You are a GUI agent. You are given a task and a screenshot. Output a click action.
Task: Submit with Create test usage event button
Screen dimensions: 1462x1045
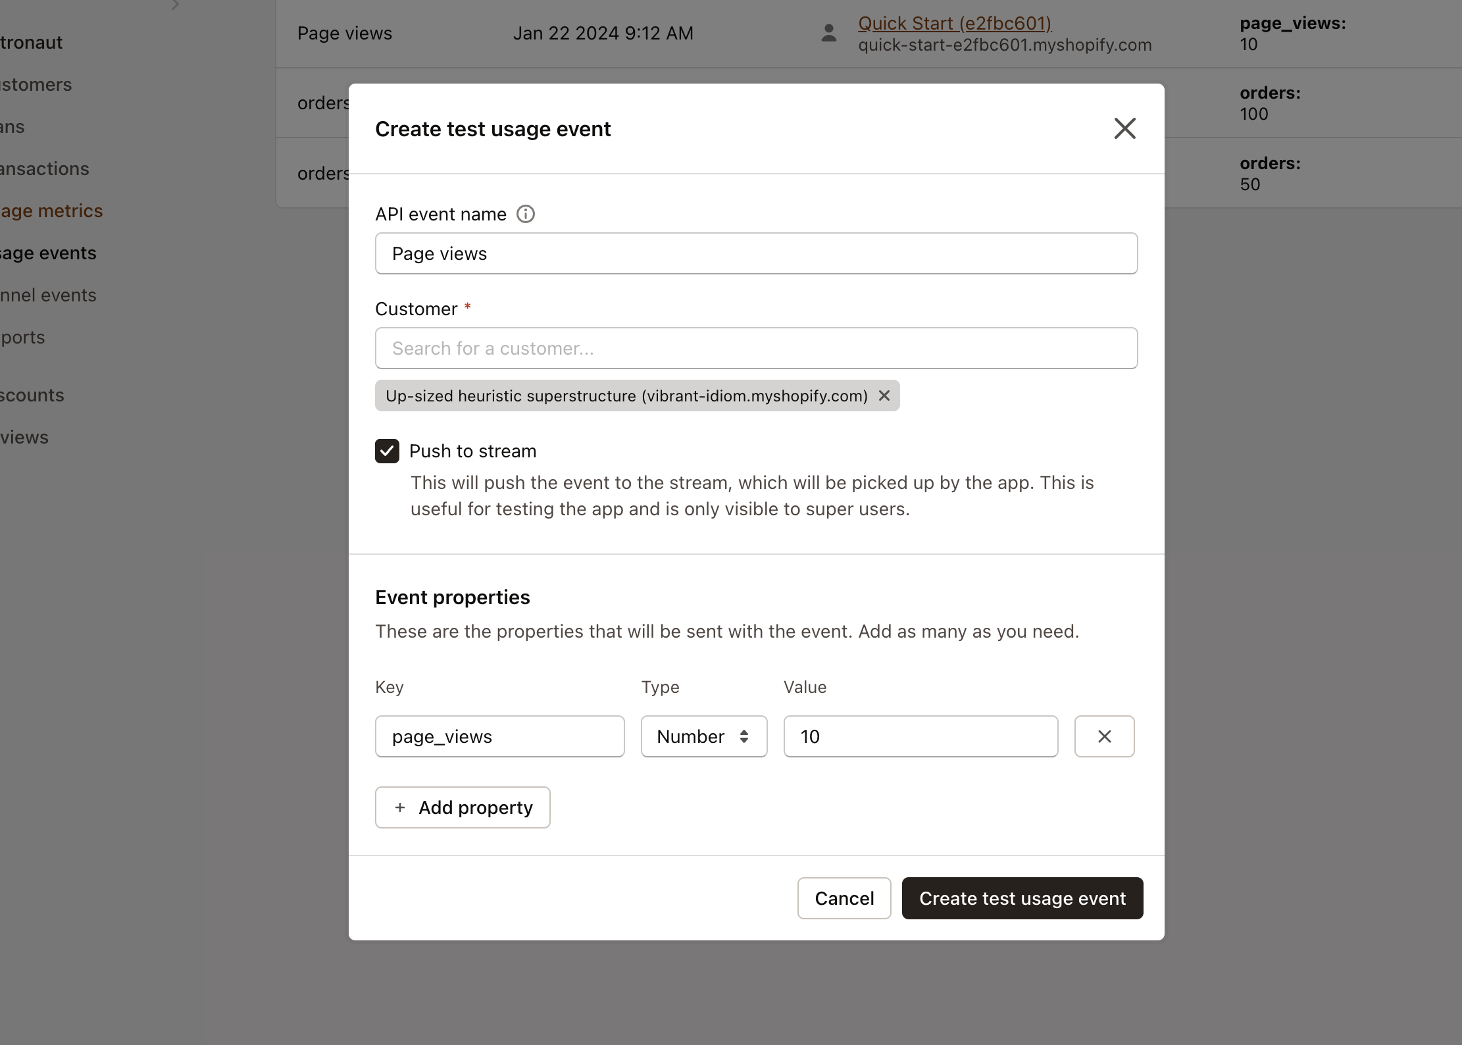click(x=1021, y=898)
